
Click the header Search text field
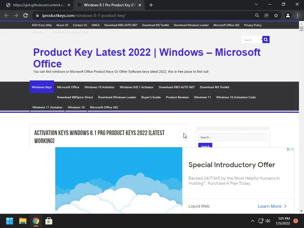point(252,40)
